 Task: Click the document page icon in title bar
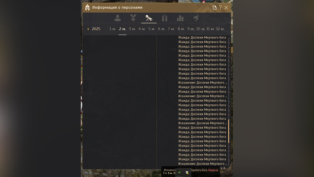coord(215,8)
